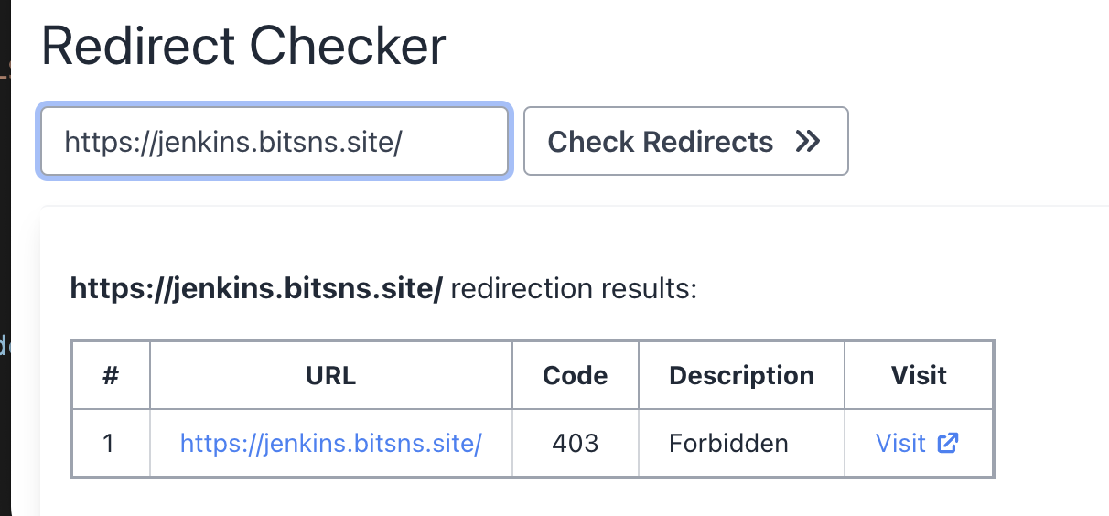1109x516 pixels.
Task: Click the Code column header
Action: click(575, 375)
